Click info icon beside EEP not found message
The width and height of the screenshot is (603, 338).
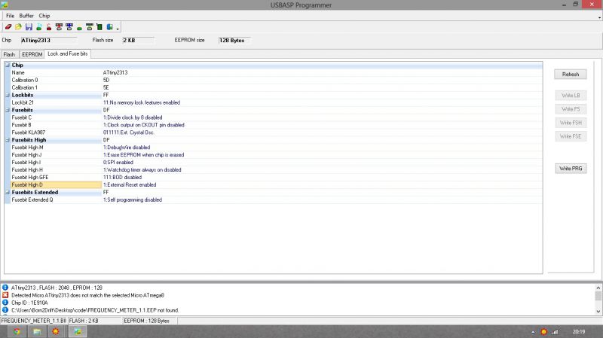coord(5,310)
